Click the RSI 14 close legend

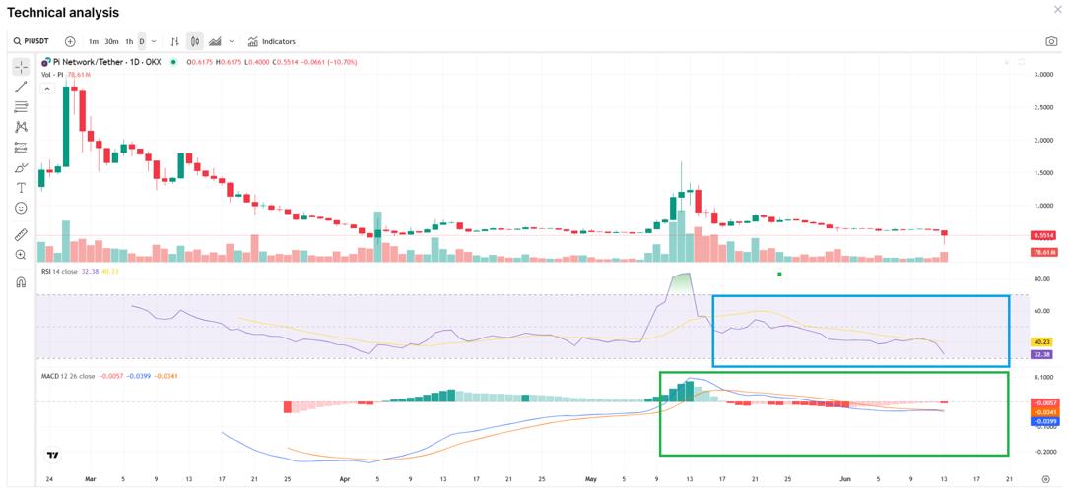[x=60, y=271]
